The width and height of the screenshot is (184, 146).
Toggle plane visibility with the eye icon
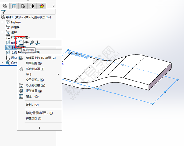[27, 43]
